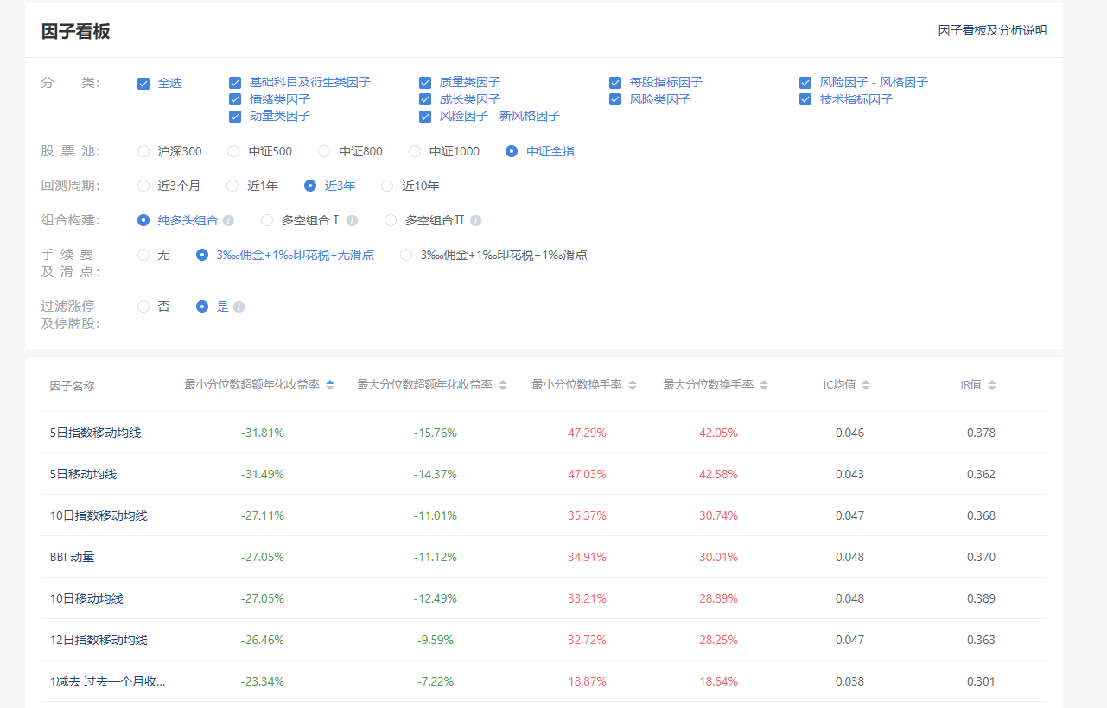Click info icon beside 纯多头组合

228,220
